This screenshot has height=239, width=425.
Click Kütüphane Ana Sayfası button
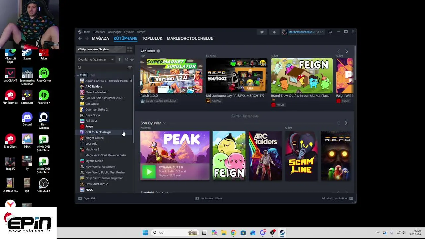[x=101, y=49]
